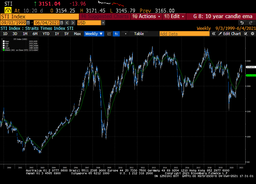Open the 97) Edit menu

(x=174, y=16)
